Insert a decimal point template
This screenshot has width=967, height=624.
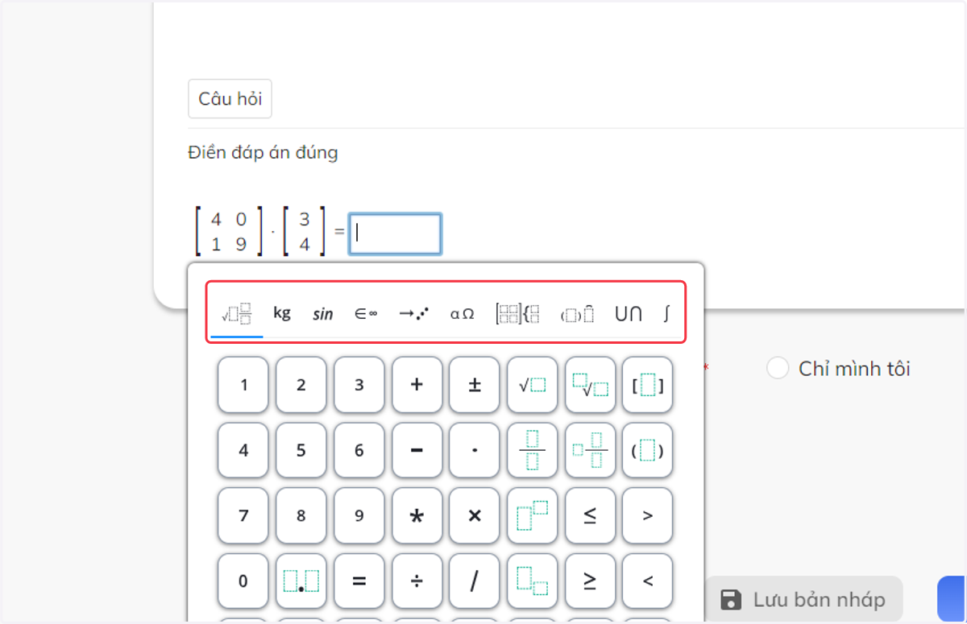point(301,581)
